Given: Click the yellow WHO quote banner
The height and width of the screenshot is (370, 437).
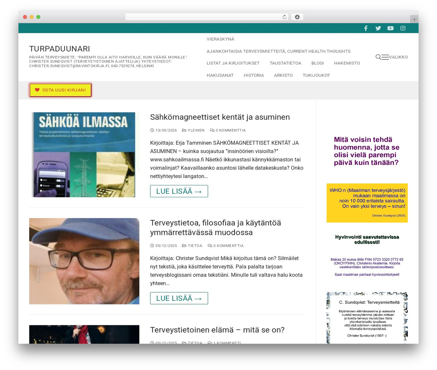Looking at the screenshot, I should coord(367,203).
